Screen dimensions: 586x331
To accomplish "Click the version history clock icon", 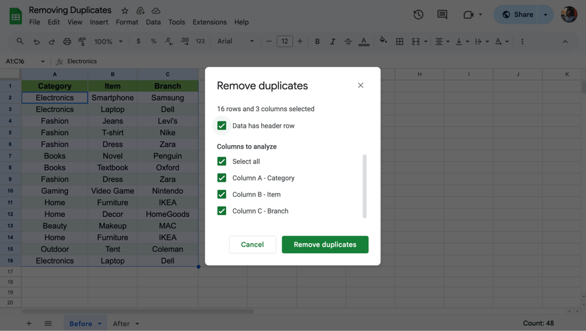I will coord(418,15).
